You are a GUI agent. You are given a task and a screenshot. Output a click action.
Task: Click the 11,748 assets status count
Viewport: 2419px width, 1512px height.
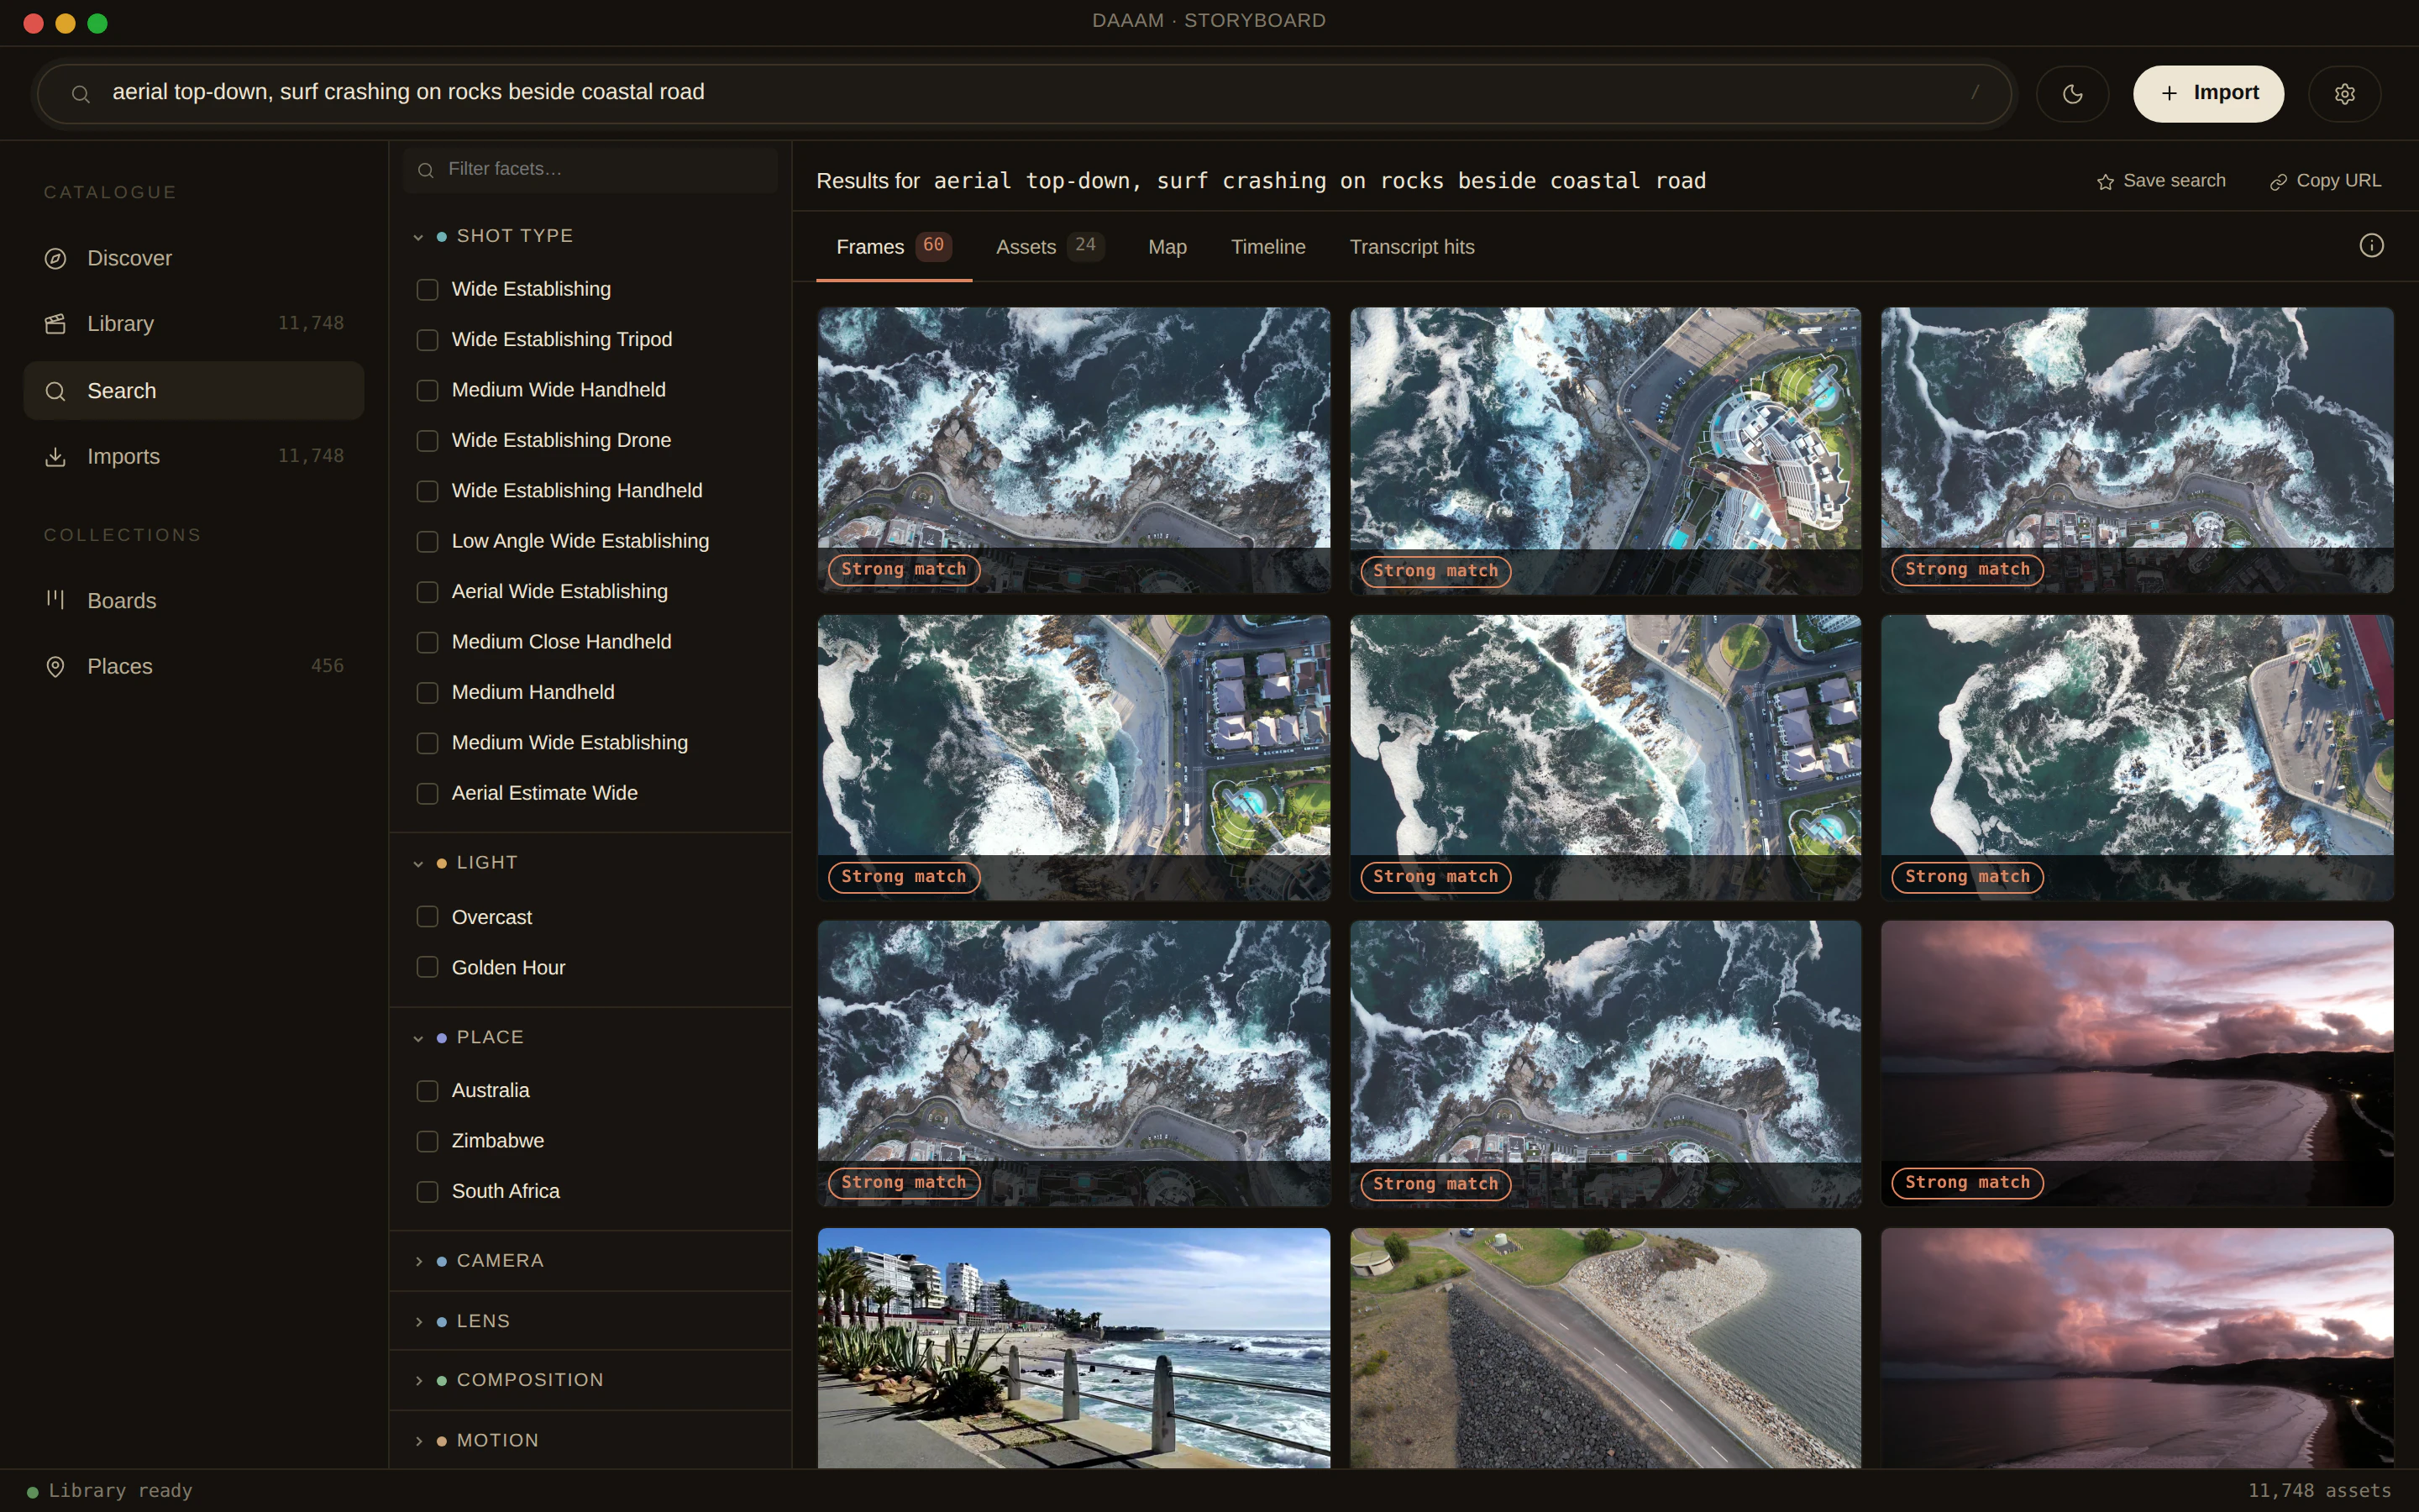tap(2319, 1491)
